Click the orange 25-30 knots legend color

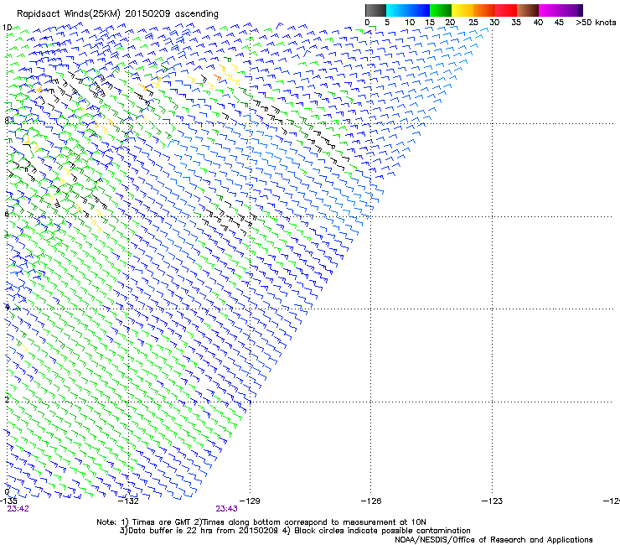[x=484, y=10]
